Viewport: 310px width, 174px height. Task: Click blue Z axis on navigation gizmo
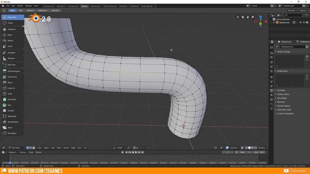coord(261,17)
